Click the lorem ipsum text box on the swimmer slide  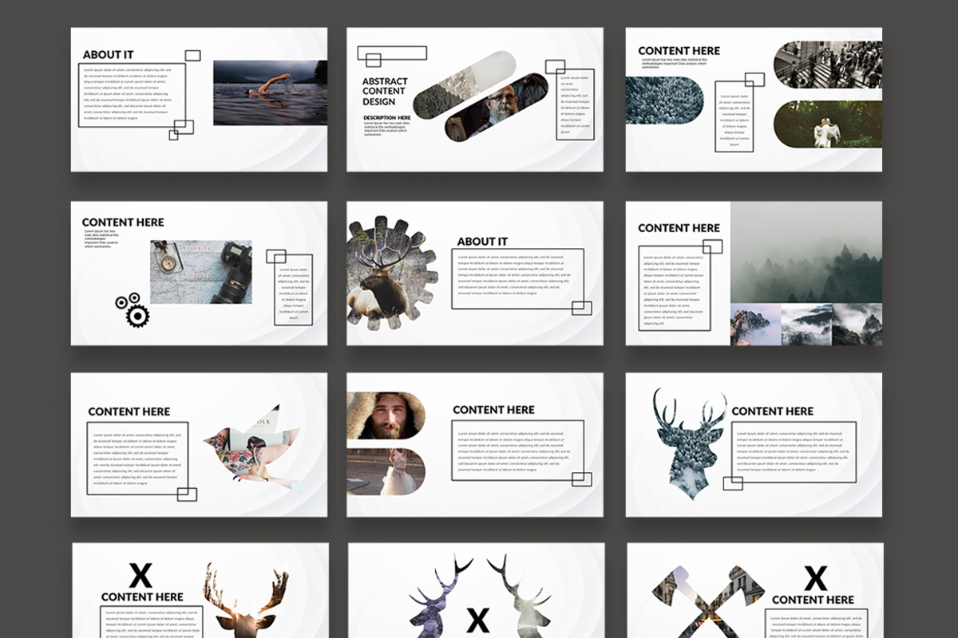tap(133, 95)
